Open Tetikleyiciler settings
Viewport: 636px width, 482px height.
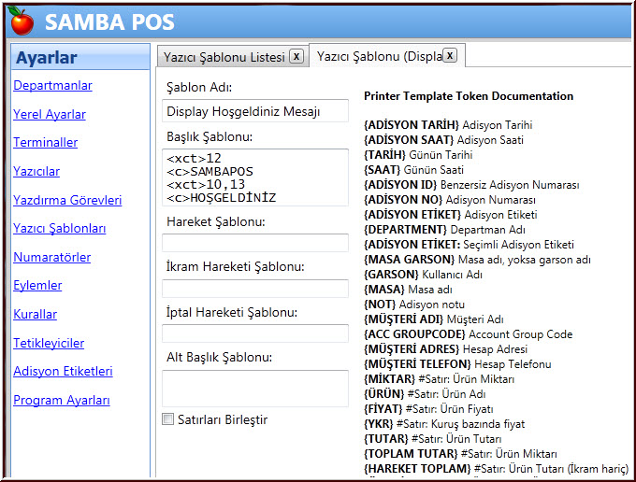click(x=49, y=344)
